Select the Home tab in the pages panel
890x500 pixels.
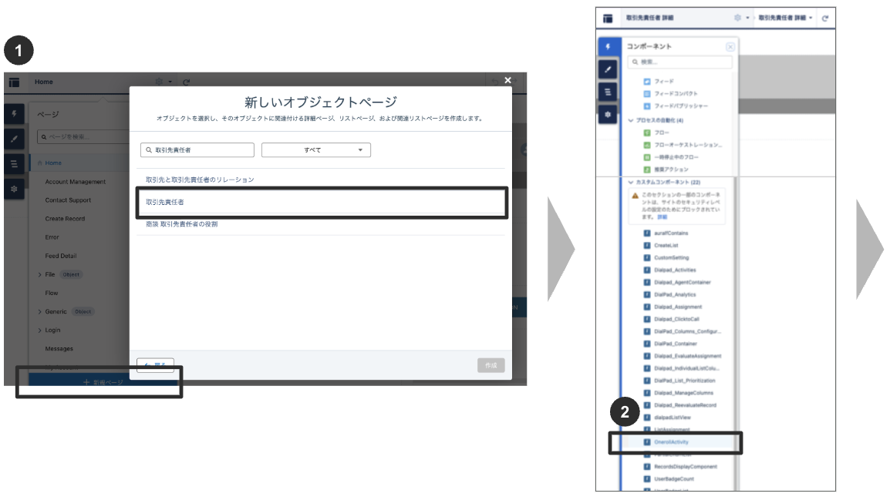pyautogui.click(x=52, y=163)
